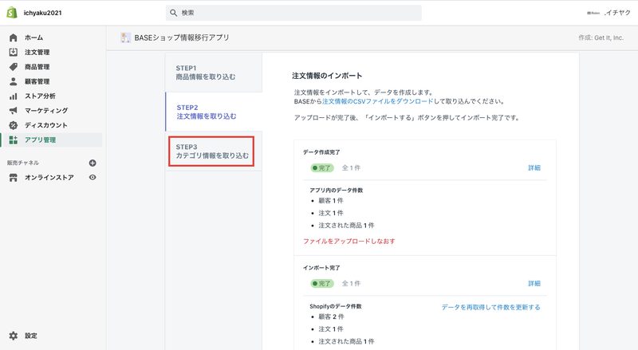This screenshot has width=638, height=350.
Task: Click 作成: Get It, Inc. text
Action: coord(601,37)
